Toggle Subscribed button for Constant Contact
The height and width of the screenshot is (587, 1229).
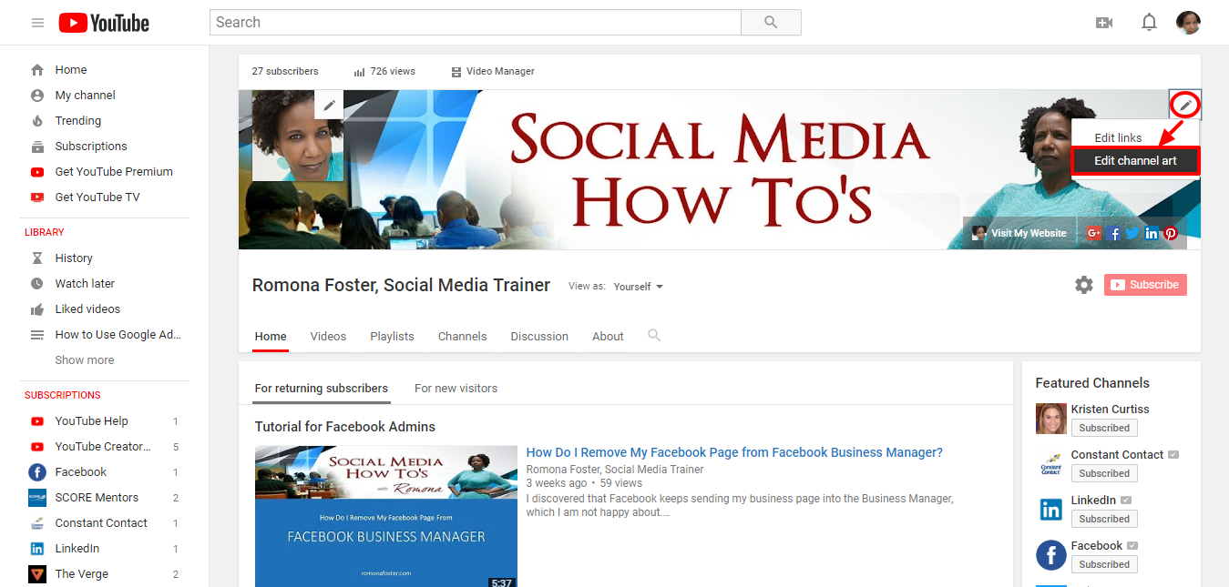[x=1104, y=473]
